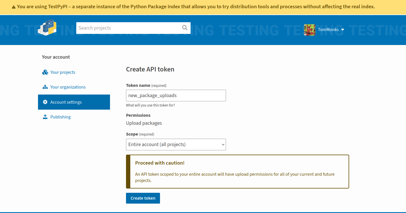Click the Scope dropdown chevron arrow
Image resolution: width=406 pixels, height=213 pixels.
coord(223,145)
